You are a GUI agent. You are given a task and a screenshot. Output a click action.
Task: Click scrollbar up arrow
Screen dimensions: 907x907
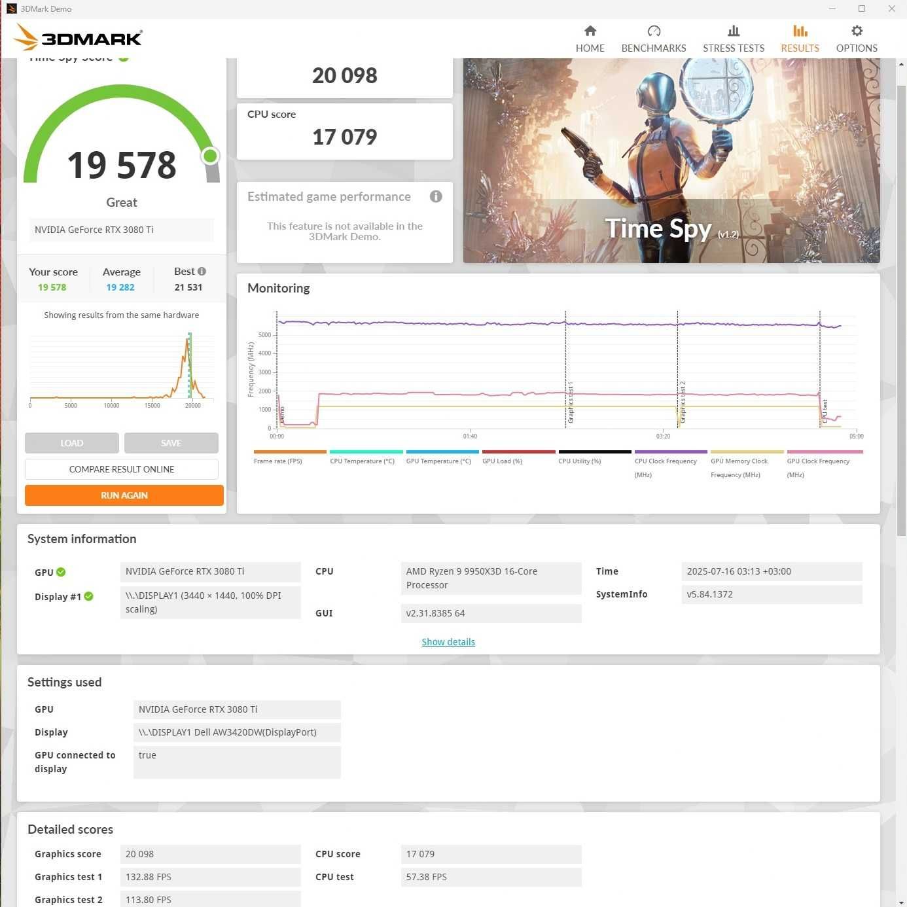901,64
